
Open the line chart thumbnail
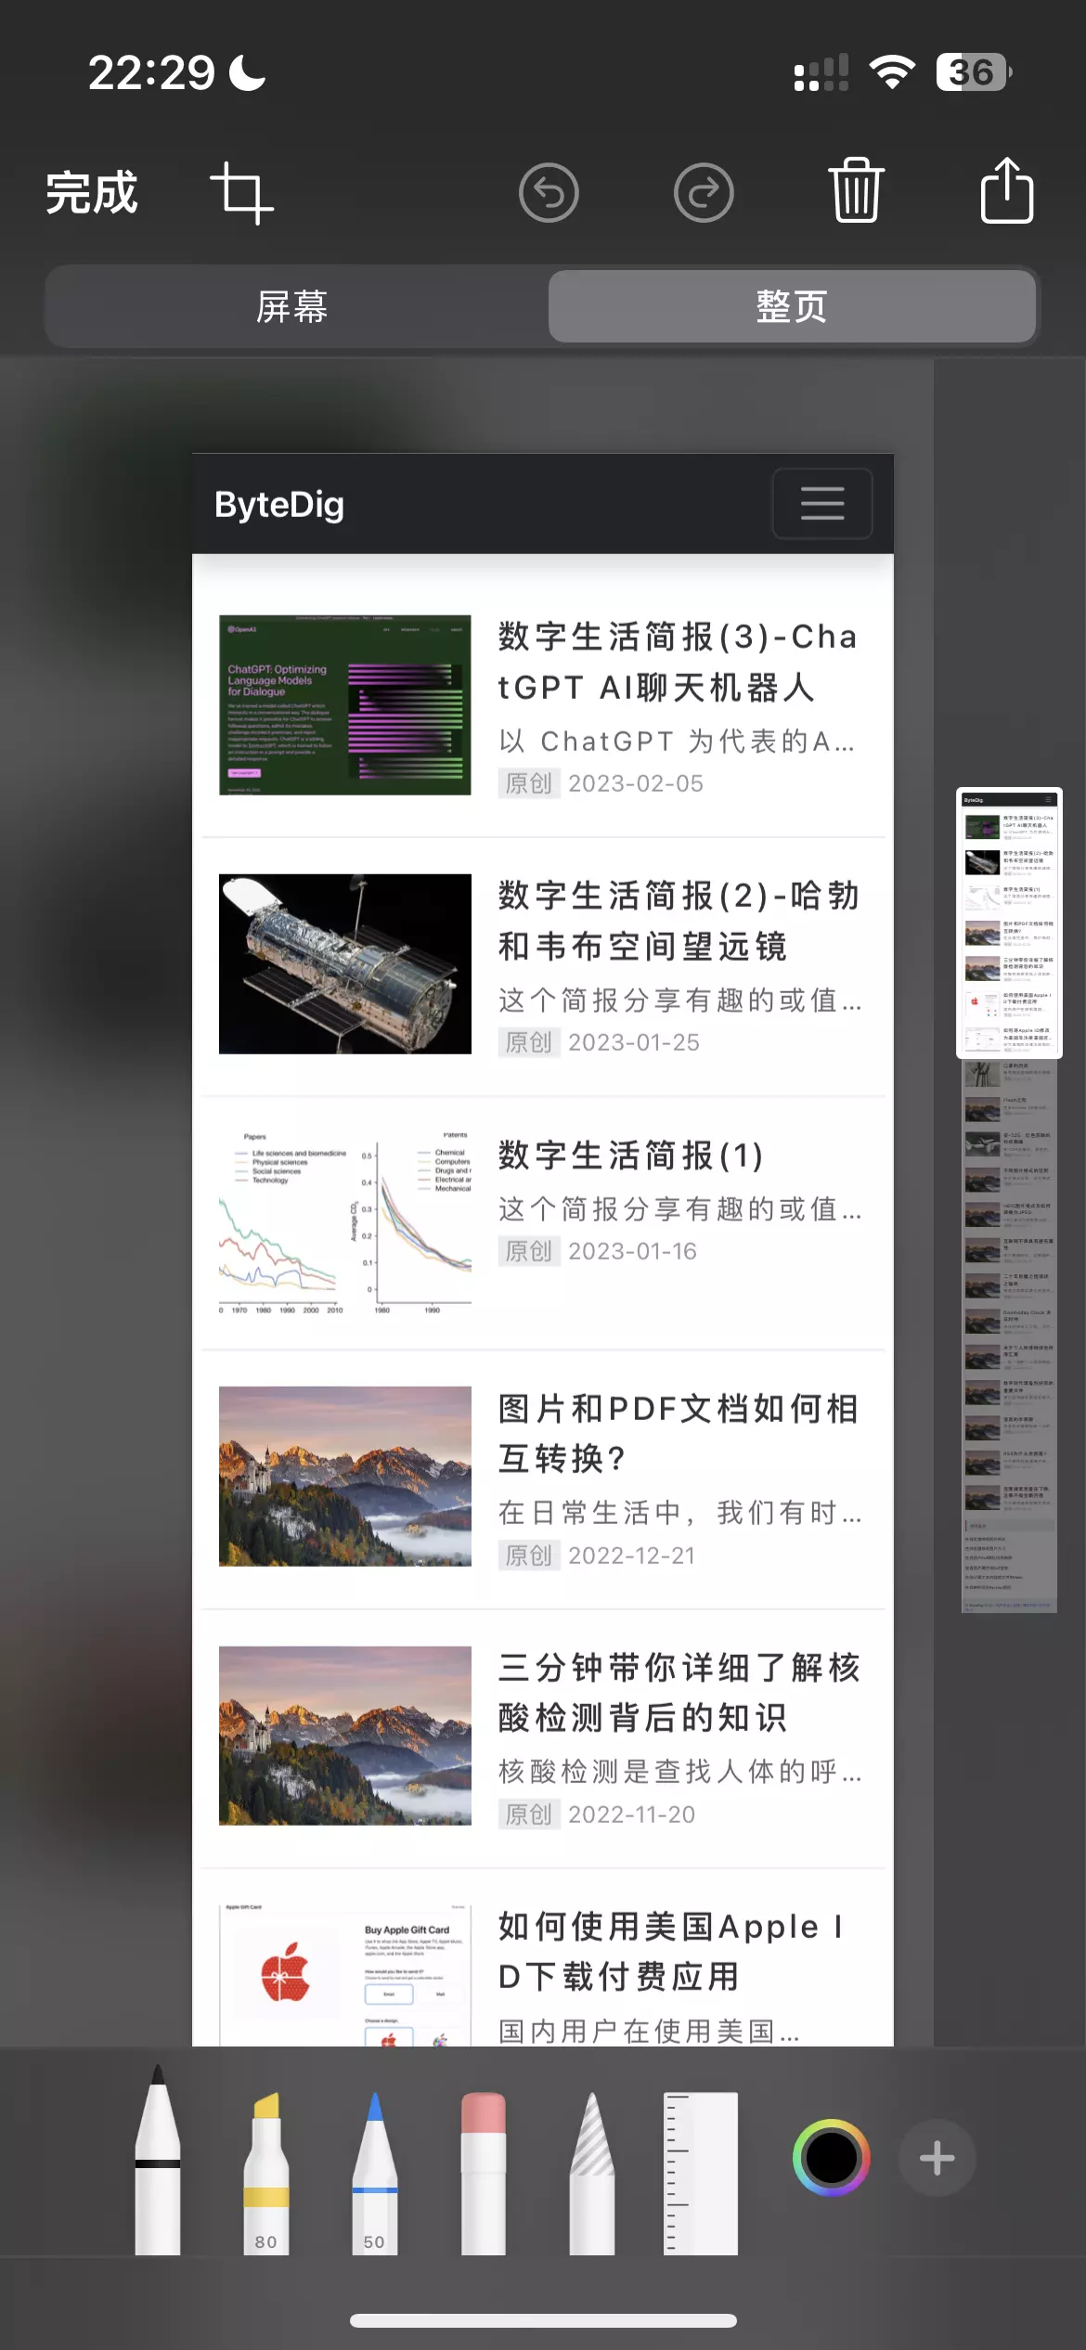coord(345,1222)
